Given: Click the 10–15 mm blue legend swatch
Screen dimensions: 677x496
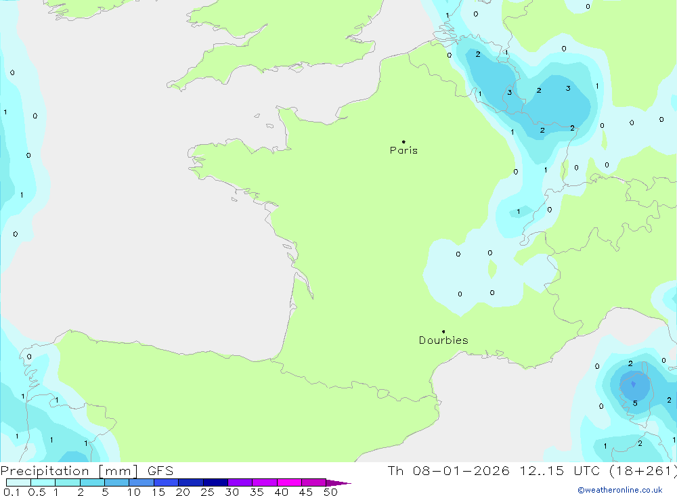Looking at the screenshot, I should click(141, 482).
